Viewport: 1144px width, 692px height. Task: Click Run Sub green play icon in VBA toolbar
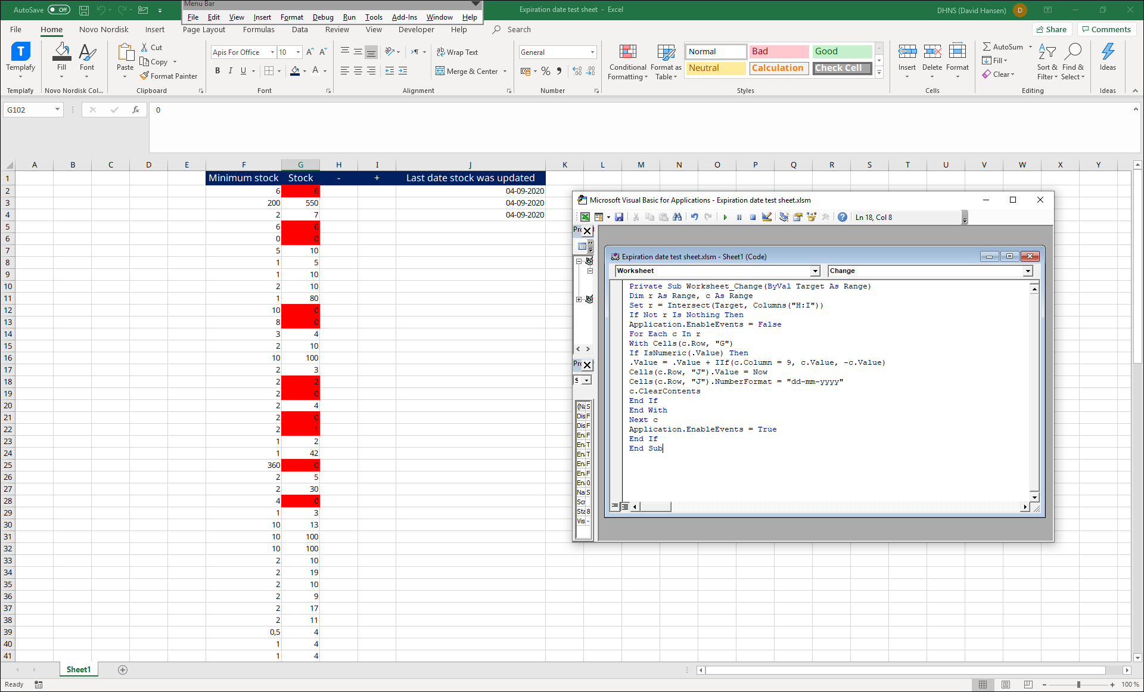725,218
